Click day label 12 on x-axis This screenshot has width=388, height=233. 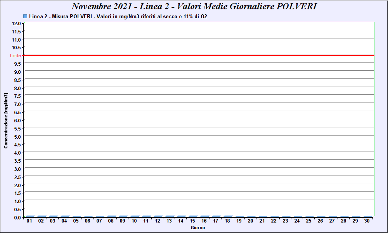click(158, 221)
